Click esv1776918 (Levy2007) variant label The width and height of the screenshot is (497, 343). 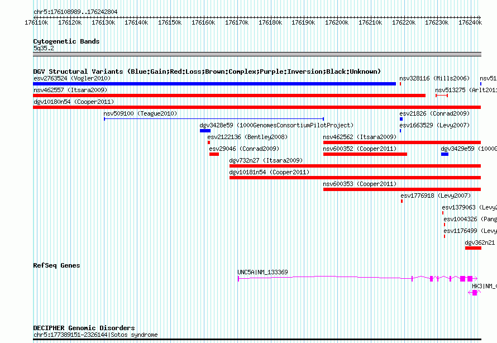point(436,196)
